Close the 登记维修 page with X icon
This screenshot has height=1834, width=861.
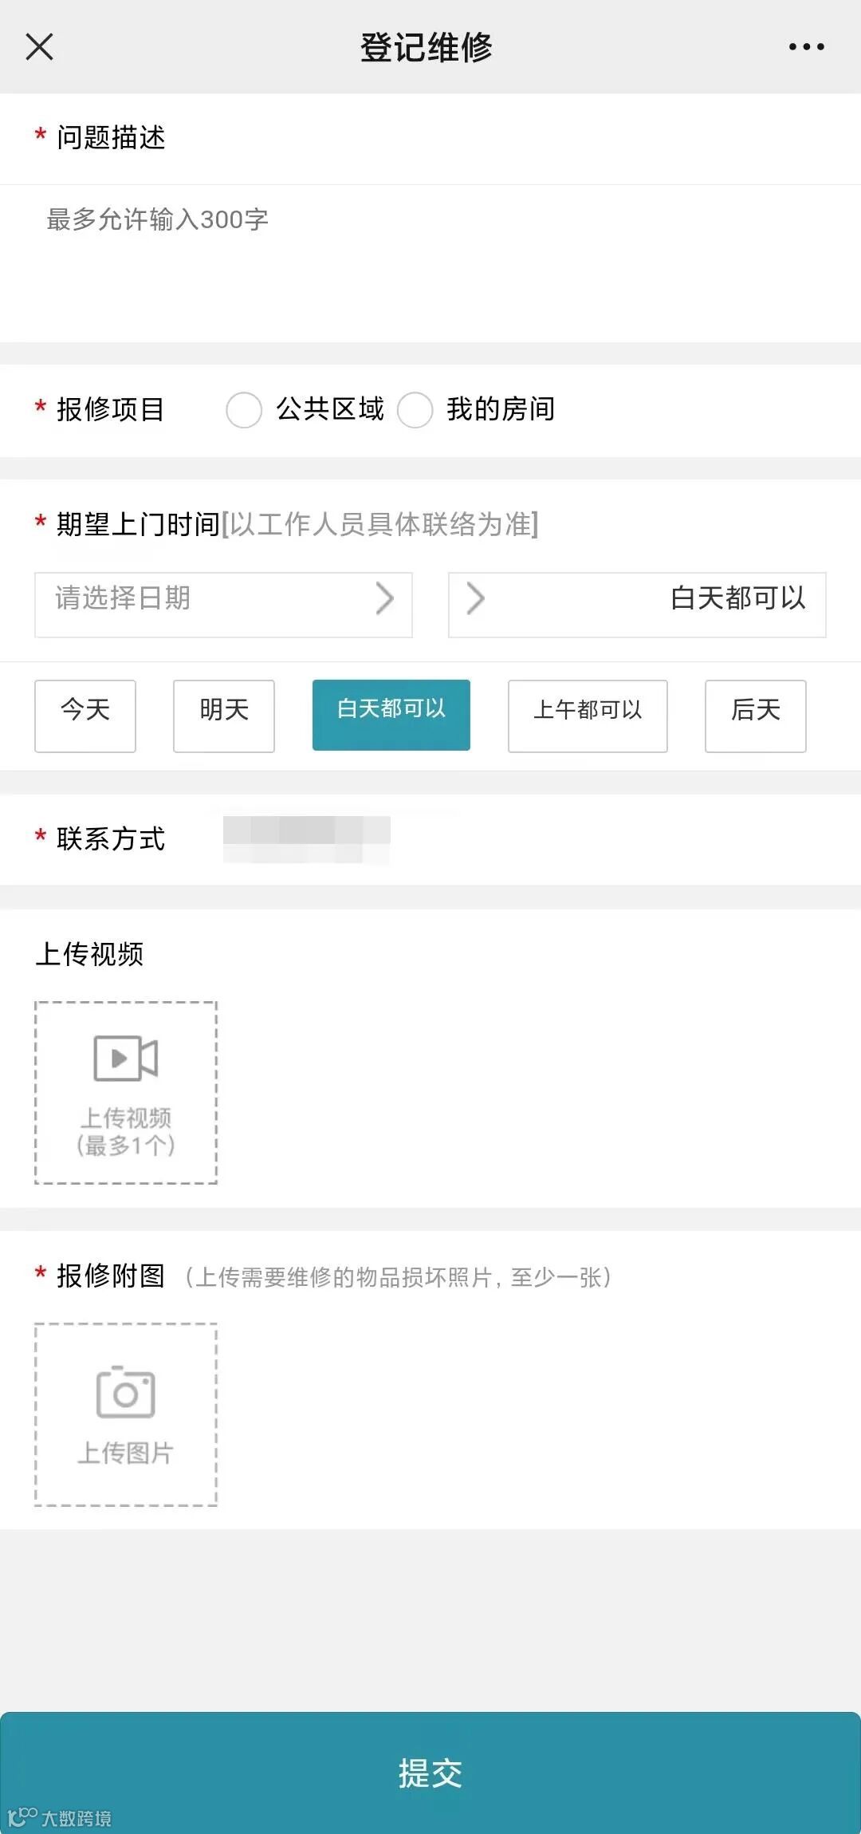click(x=39, y=47)
